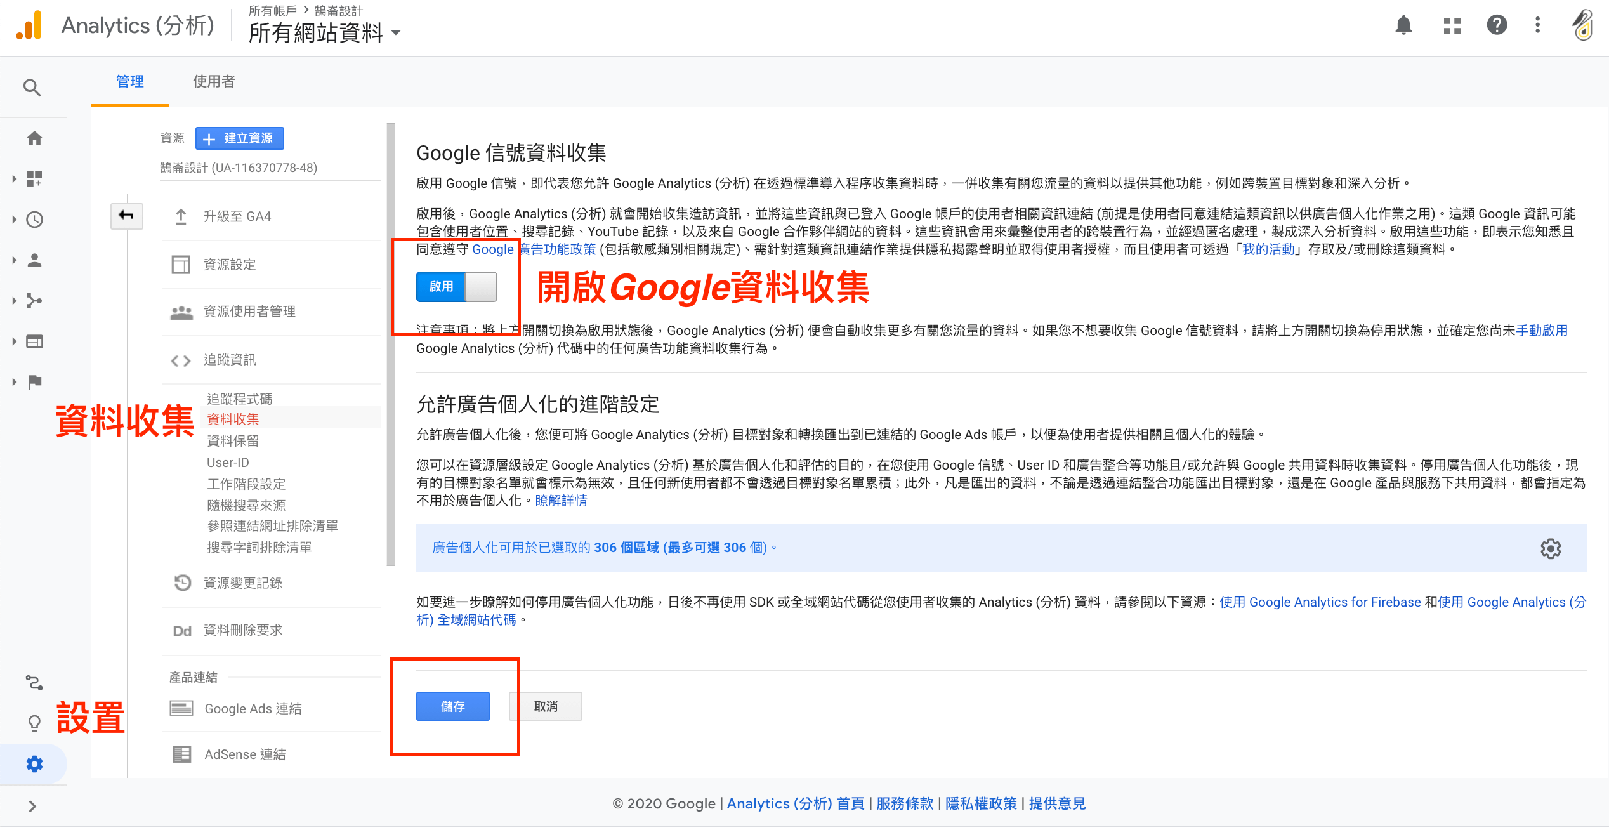Screen dimensions: 1609x830
Task: Open the search icon in left sidebar
Action: coord(32,88)
